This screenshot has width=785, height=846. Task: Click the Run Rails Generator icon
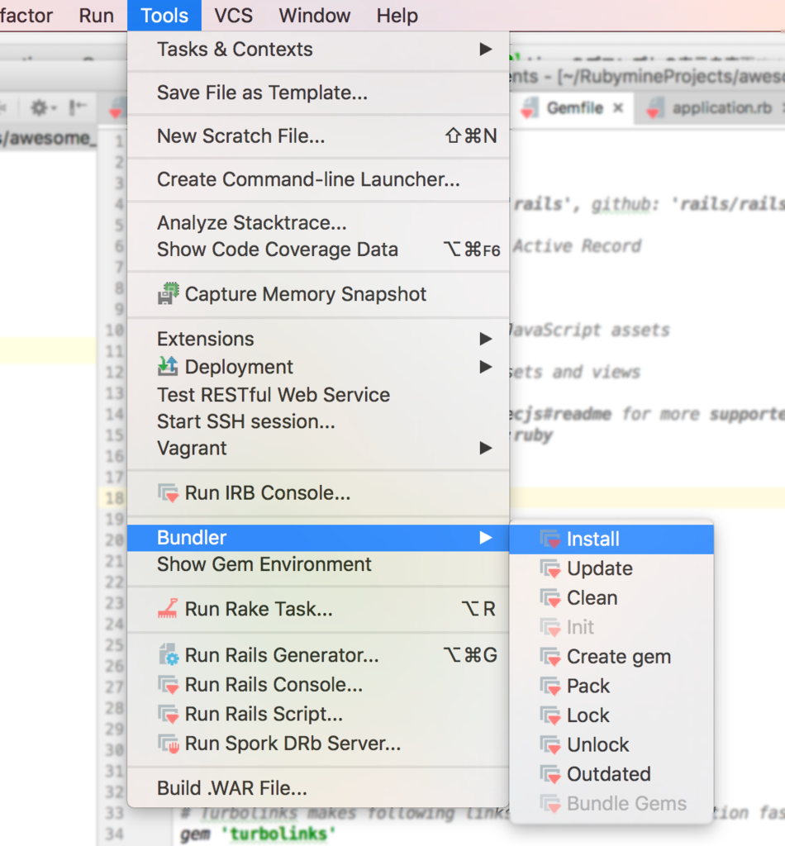[169, 655]
